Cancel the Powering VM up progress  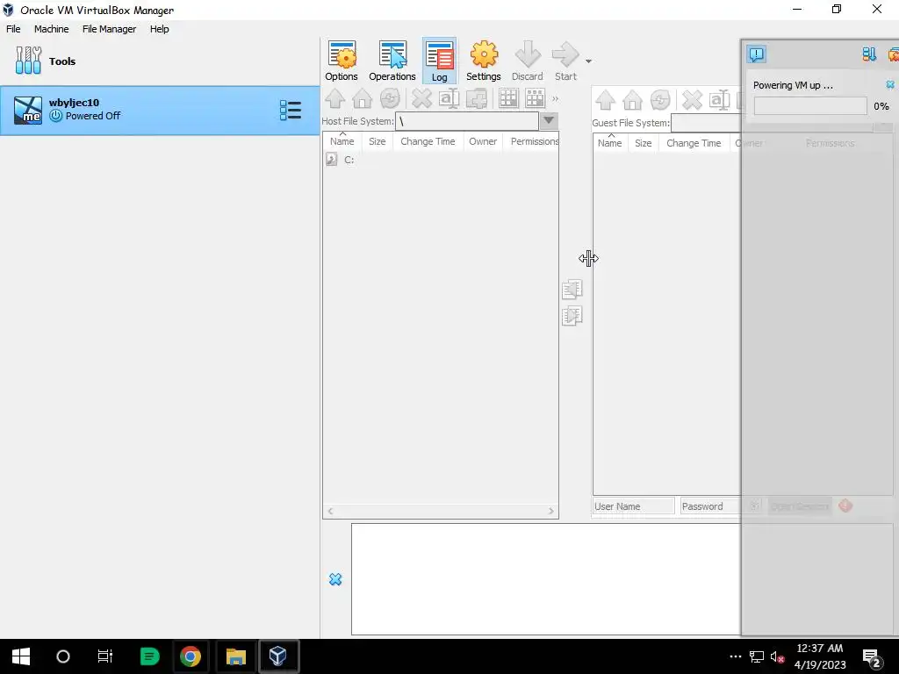point(890,85)
